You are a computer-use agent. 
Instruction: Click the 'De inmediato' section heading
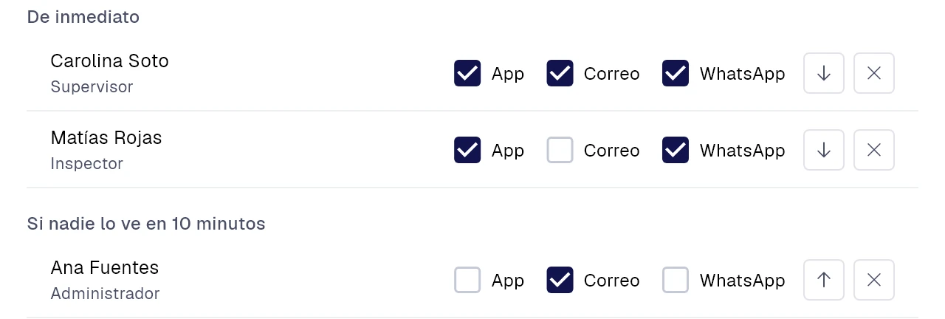pyautogui.click(x=83, y=17)
